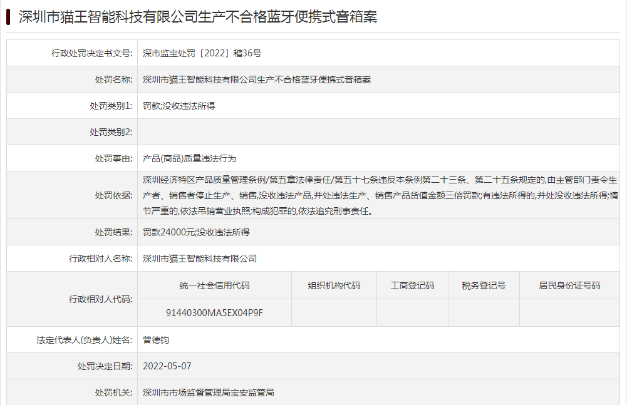Click the 组织机构代码 column header
This screenshot has height=405, width=627.
(334, 285)
